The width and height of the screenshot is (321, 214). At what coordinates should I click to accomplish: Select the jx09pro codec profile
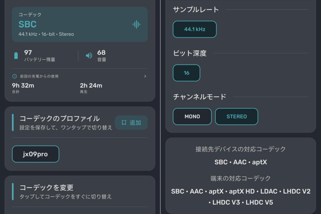pos(36,154)
